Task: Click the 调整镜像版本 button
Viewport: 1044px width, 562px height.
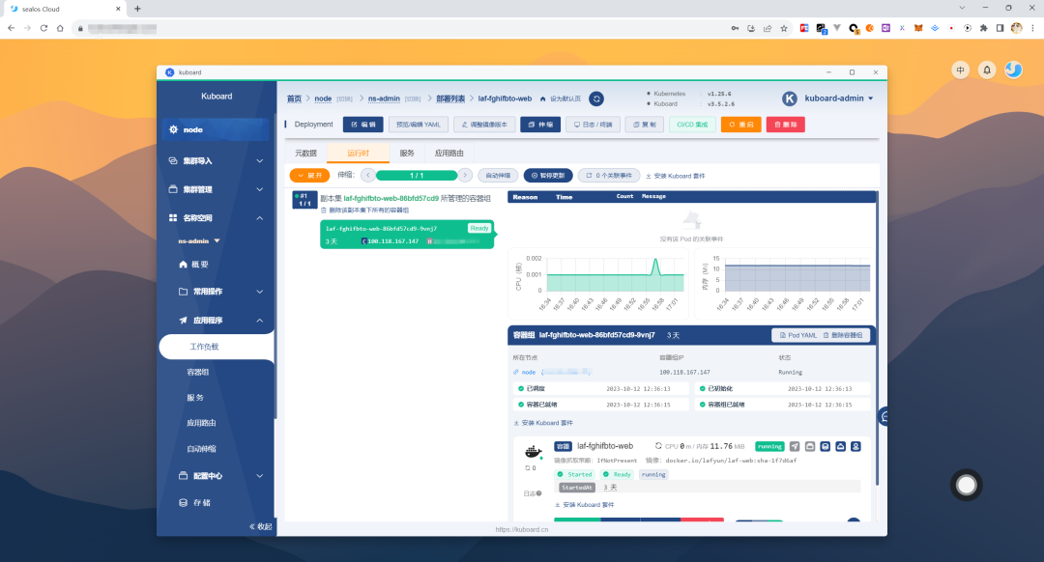Action: [x=484, y=125]
